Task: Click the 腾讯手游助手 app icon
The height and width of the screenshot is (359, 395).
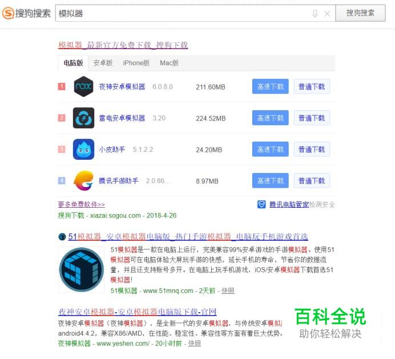Action: coord(83,180)
